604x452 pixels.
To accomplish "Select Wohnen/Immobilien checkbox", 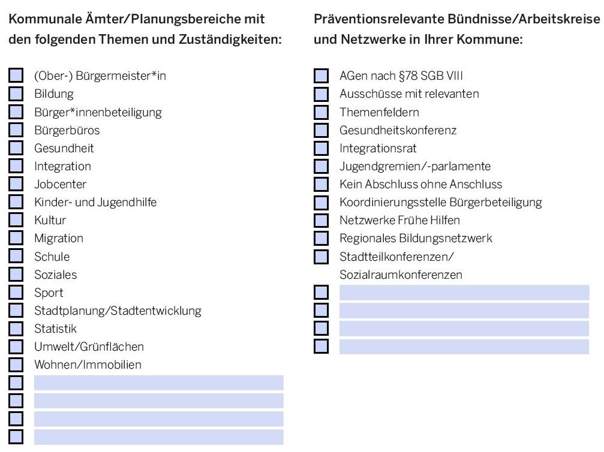I will (16, 364).
